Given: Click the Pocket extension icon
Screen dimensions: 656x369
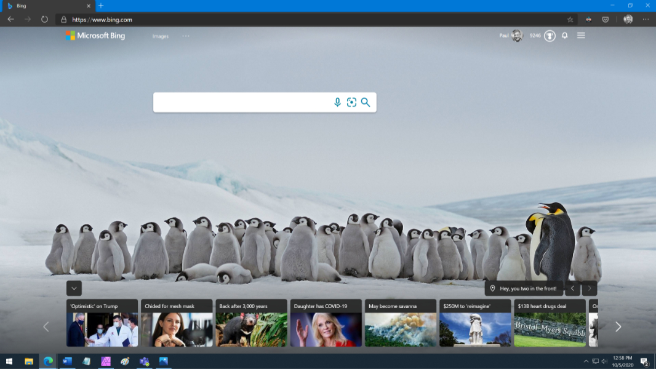Looking at the screenshot, I should coord(606,20).
